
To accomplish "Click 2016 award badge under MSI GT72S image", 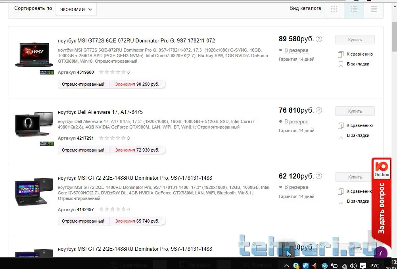I will [47, 72].
